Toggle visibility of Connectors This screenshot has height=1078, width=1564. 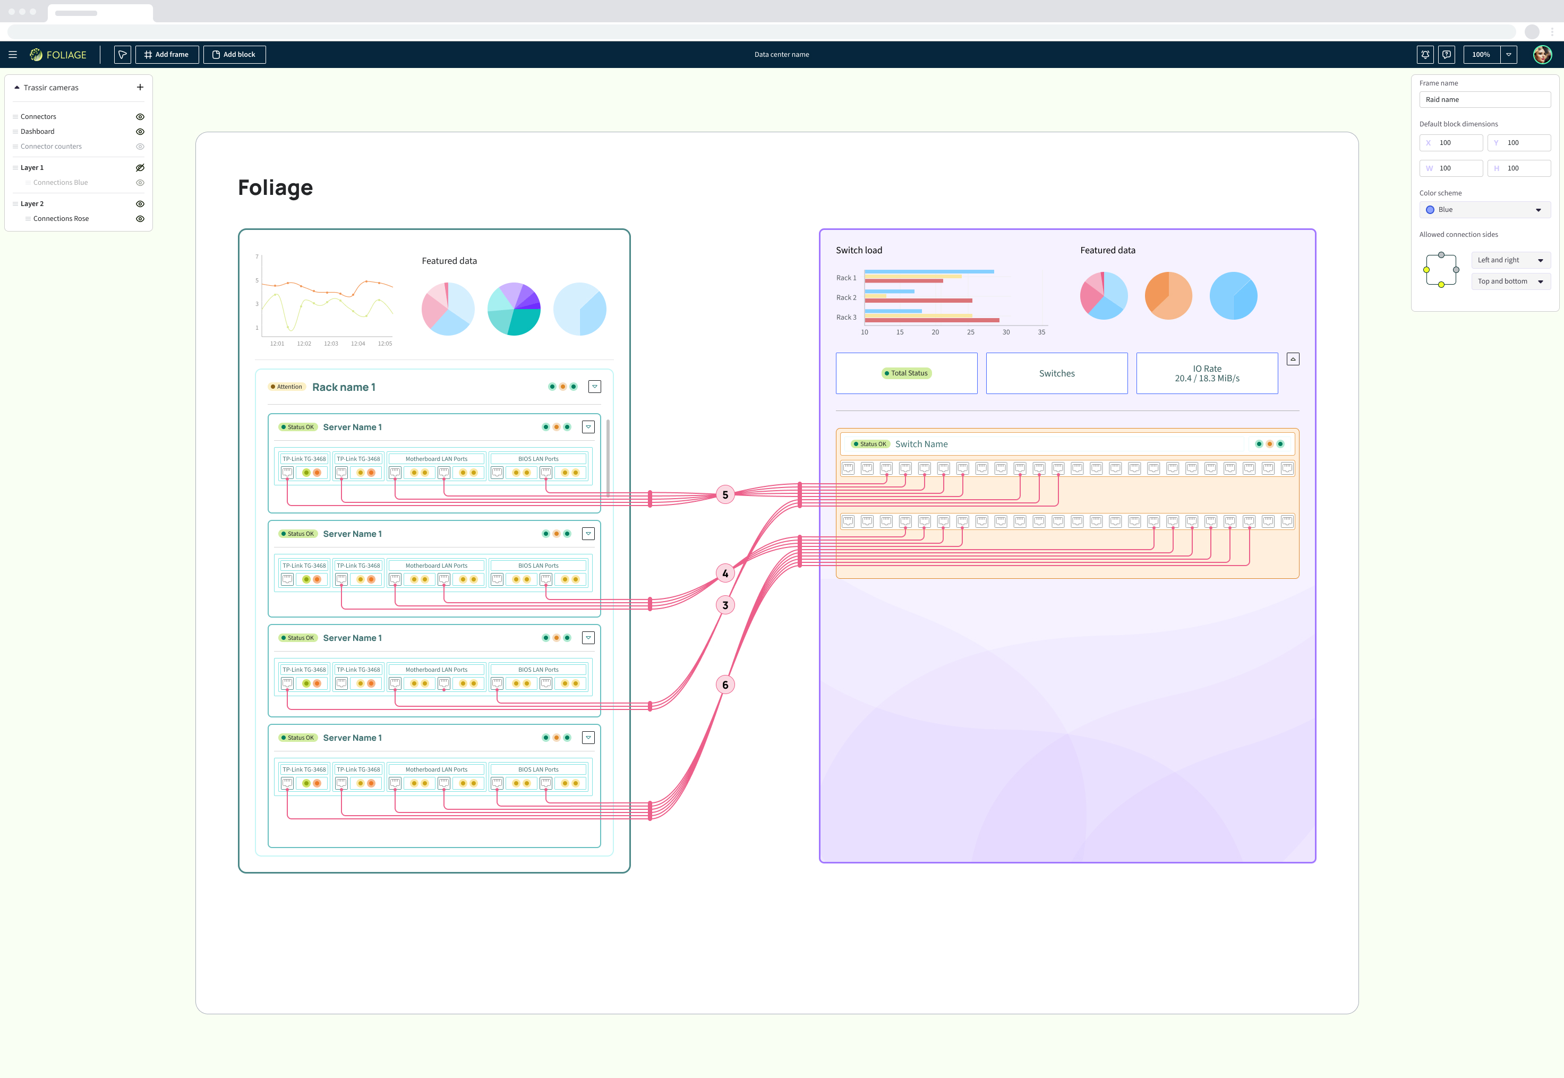tap(140, 117)
